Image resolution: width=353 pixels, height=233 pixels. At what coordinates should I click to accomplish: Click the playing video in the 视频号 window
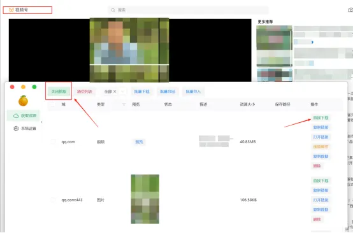[x=129, y=50]
